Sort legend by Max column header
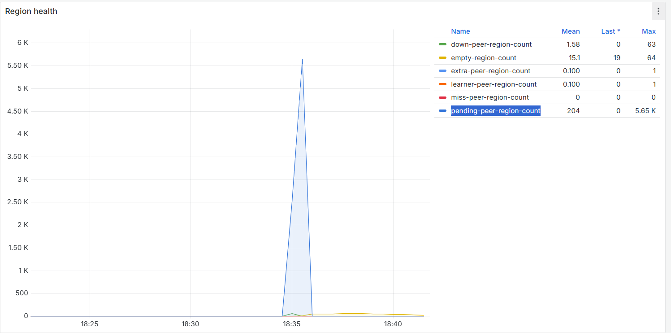This screenshot has width=671, height=333. [649, 31]
